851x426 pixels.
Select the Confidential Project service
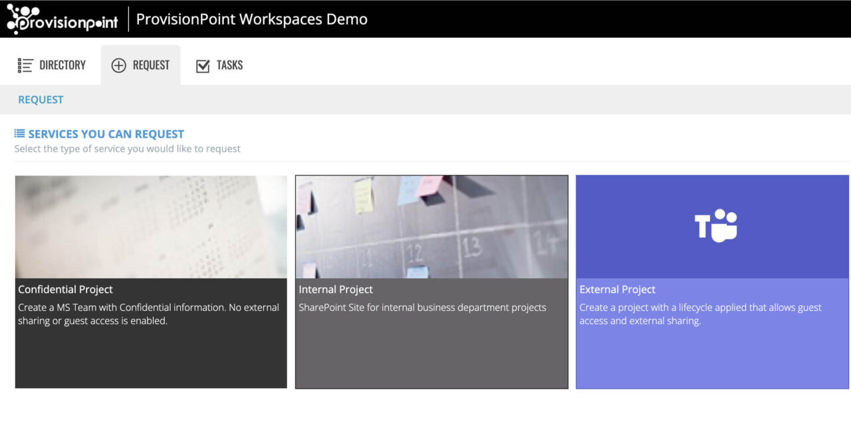tap(150, 281)
